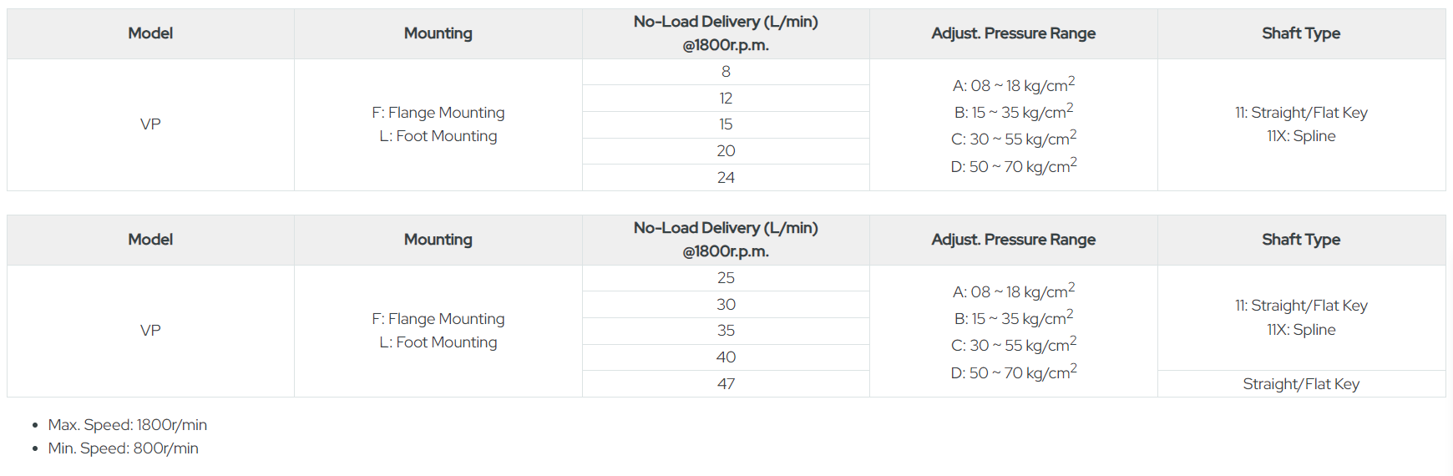Select the 12 L/min delivery row
Viewport: 1453px width, 476px height.
coord(726,99)
